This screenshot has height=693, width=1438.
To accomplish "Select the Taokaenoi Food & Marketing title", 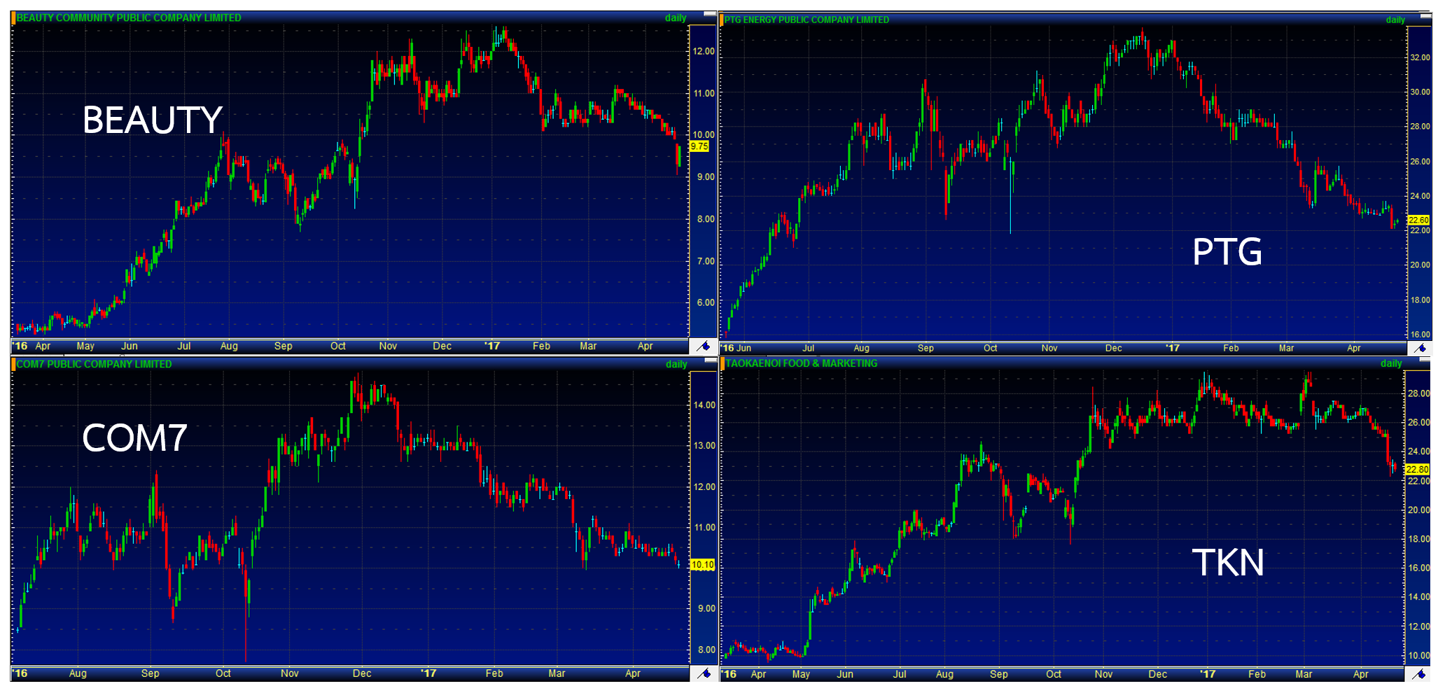I will tap(801, 363).
